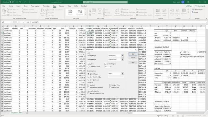The width and height of the screenshot is (208, 117).
Task: Toggle the AutoSave switch
Action: point(12,2)
